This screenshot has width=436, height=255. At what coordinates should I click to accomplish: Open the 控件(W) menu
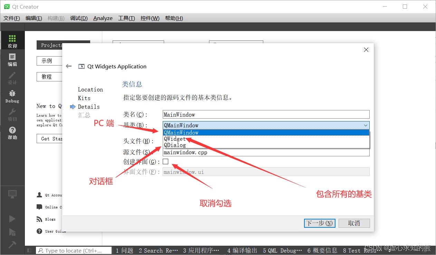pyautogui.click(x=150, y=18)
